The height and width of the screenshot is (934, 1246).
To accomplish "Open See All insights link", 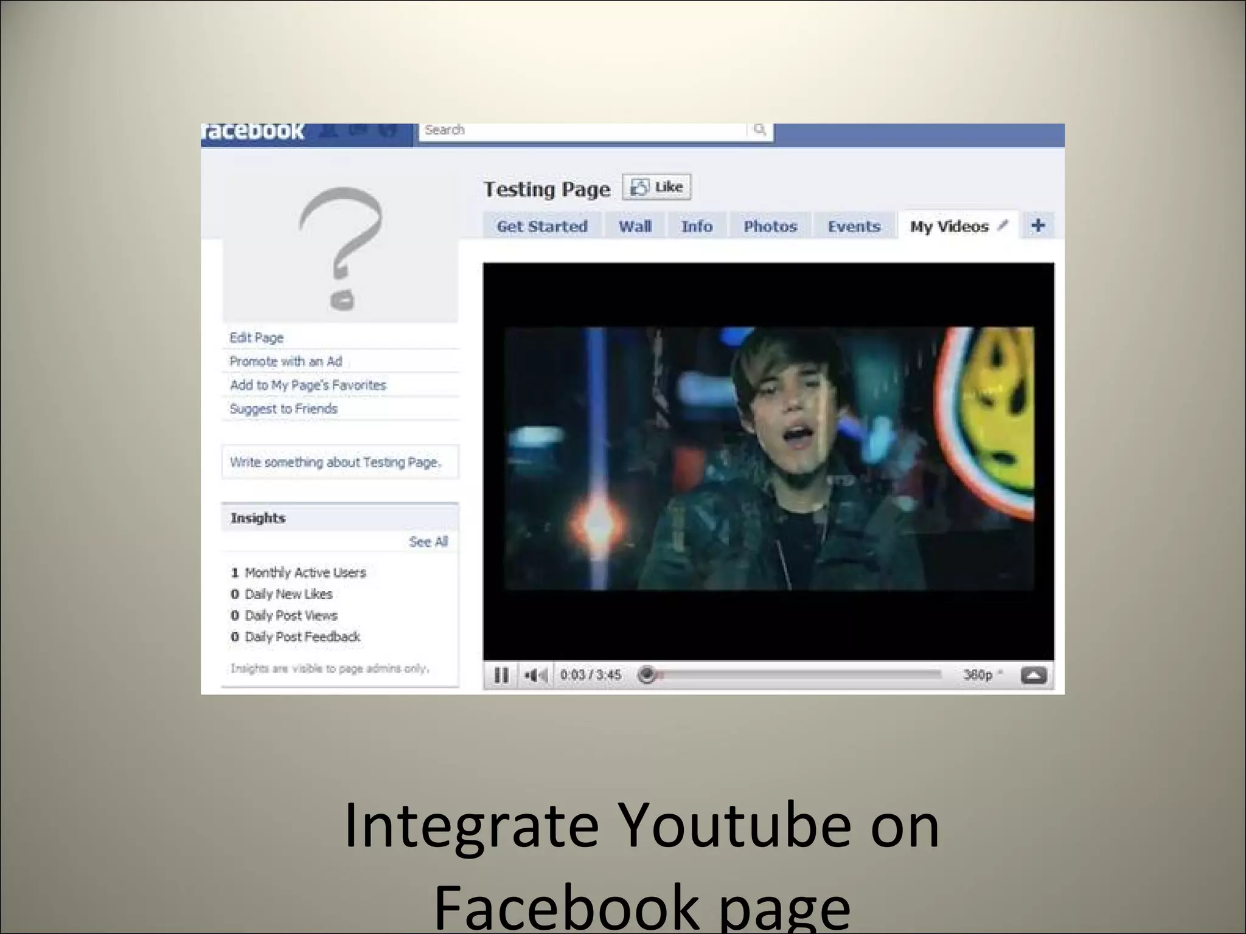I will click(x=428, y=542).
